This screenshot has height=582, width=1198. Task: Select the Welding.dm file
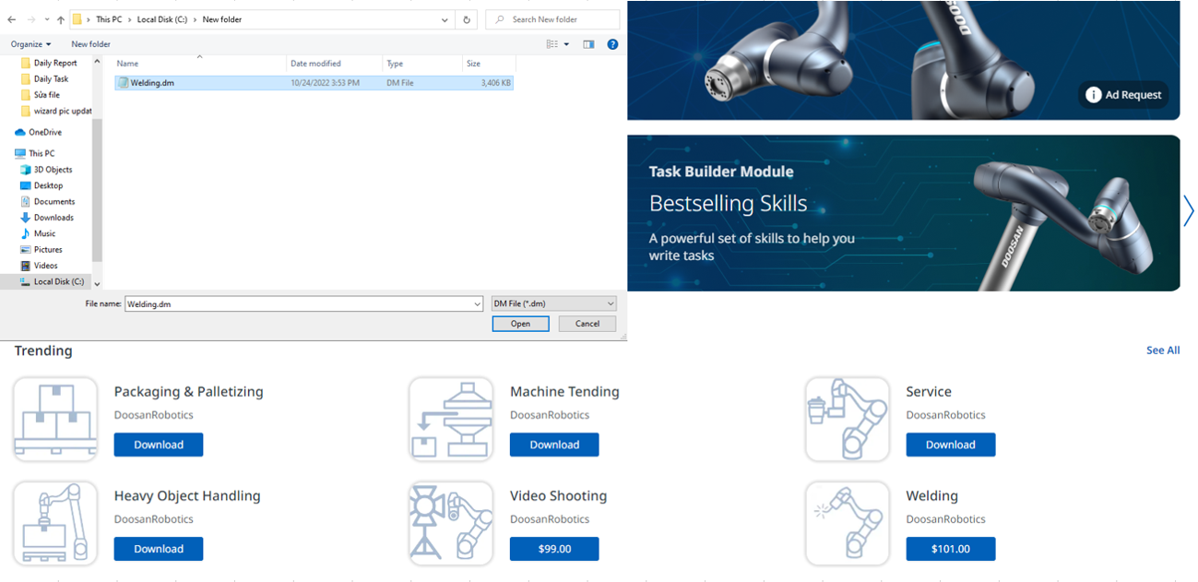[x=314, y=82]
